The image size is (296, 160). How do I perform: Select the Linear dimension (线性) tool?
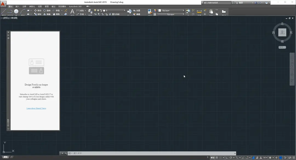coord(80,11)
